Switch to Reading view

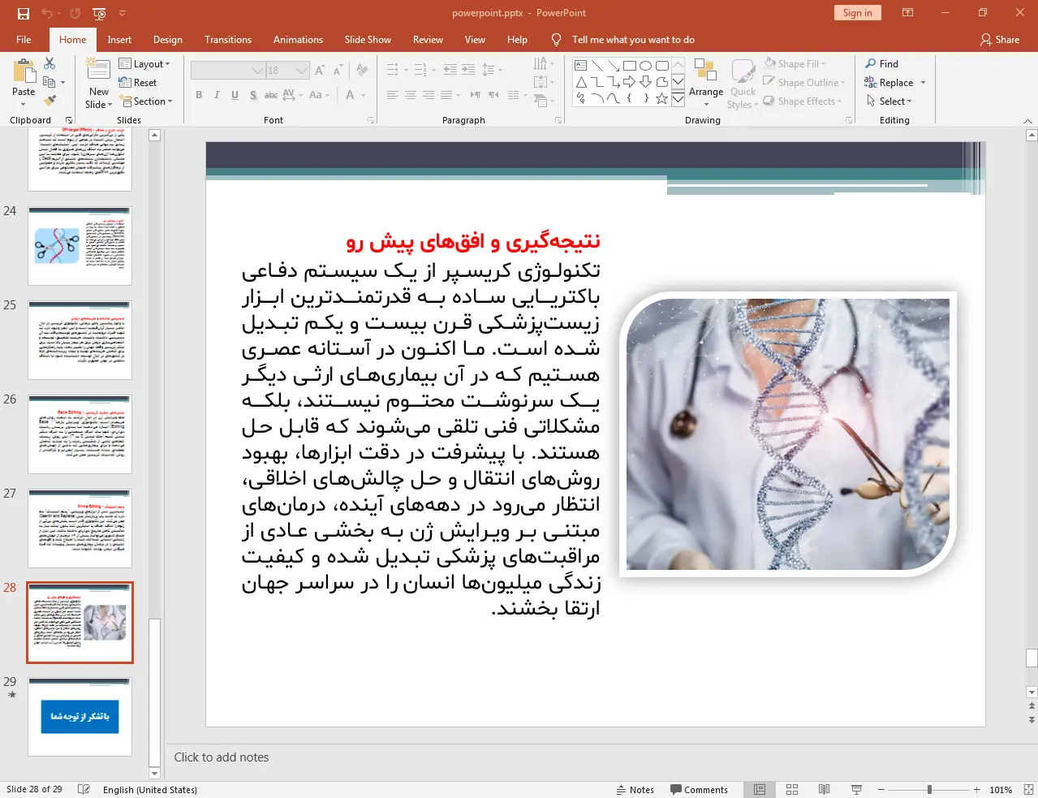824,790
